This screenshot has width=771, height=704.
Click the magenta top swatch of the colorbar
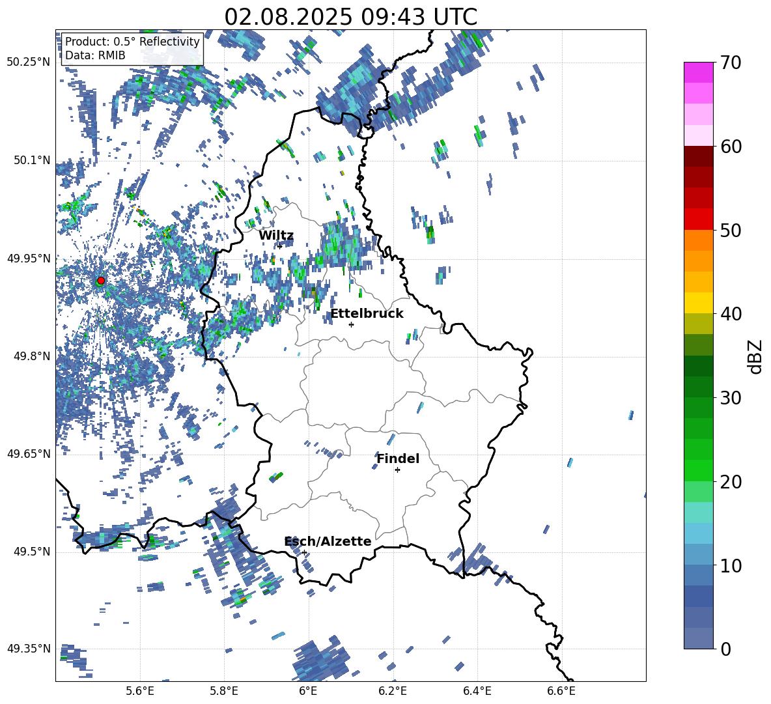pos(698,72)
